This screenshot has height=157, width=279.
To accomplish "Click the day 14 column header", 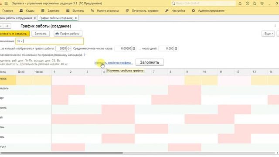I will tap(273, 72).
